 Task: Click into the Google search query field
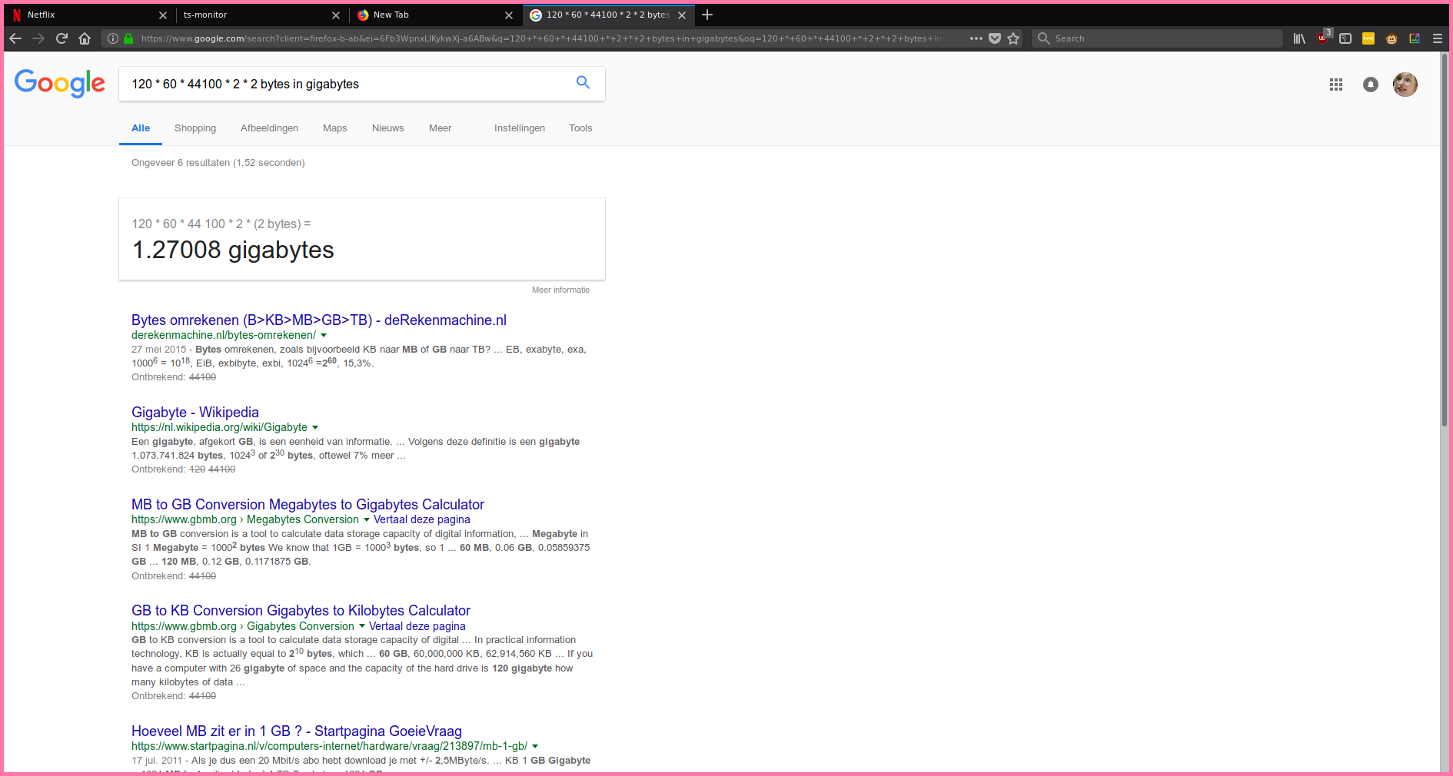(346, 84)
